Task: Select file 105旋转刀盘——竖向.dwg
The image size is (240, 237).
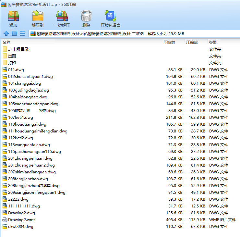Action: tap(32, 111)
